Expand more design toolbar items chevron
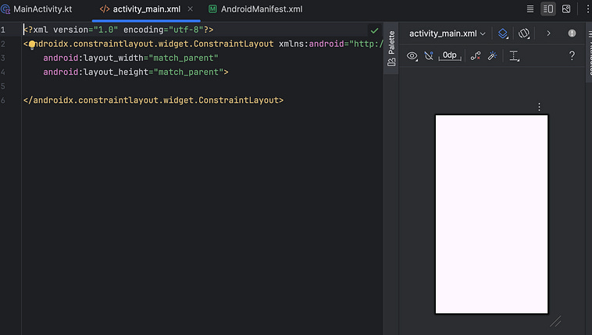Image resolution: width=592 pixels, height=335 pixels. pyautogui.click(x=548, y=33)
